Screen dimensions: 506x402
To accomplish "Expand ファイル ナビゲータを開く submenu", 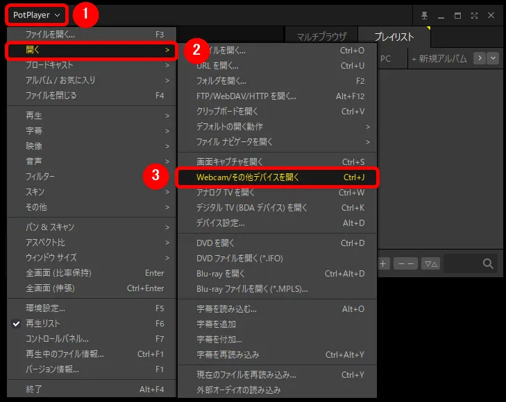I will (x=277, y=141).
